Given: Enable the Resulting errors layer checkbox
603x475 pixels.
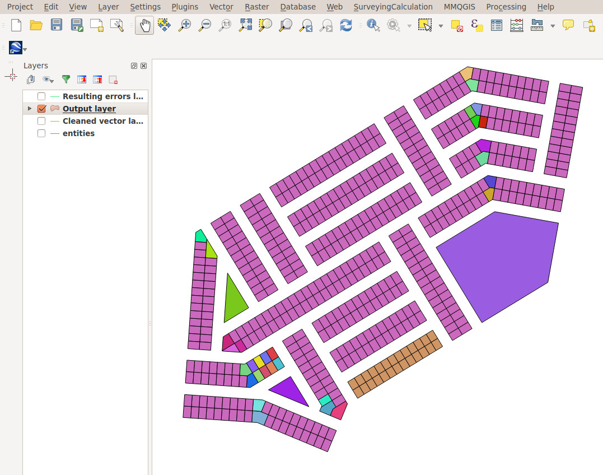Looking at the screenshot, I should tap(41, 96).
